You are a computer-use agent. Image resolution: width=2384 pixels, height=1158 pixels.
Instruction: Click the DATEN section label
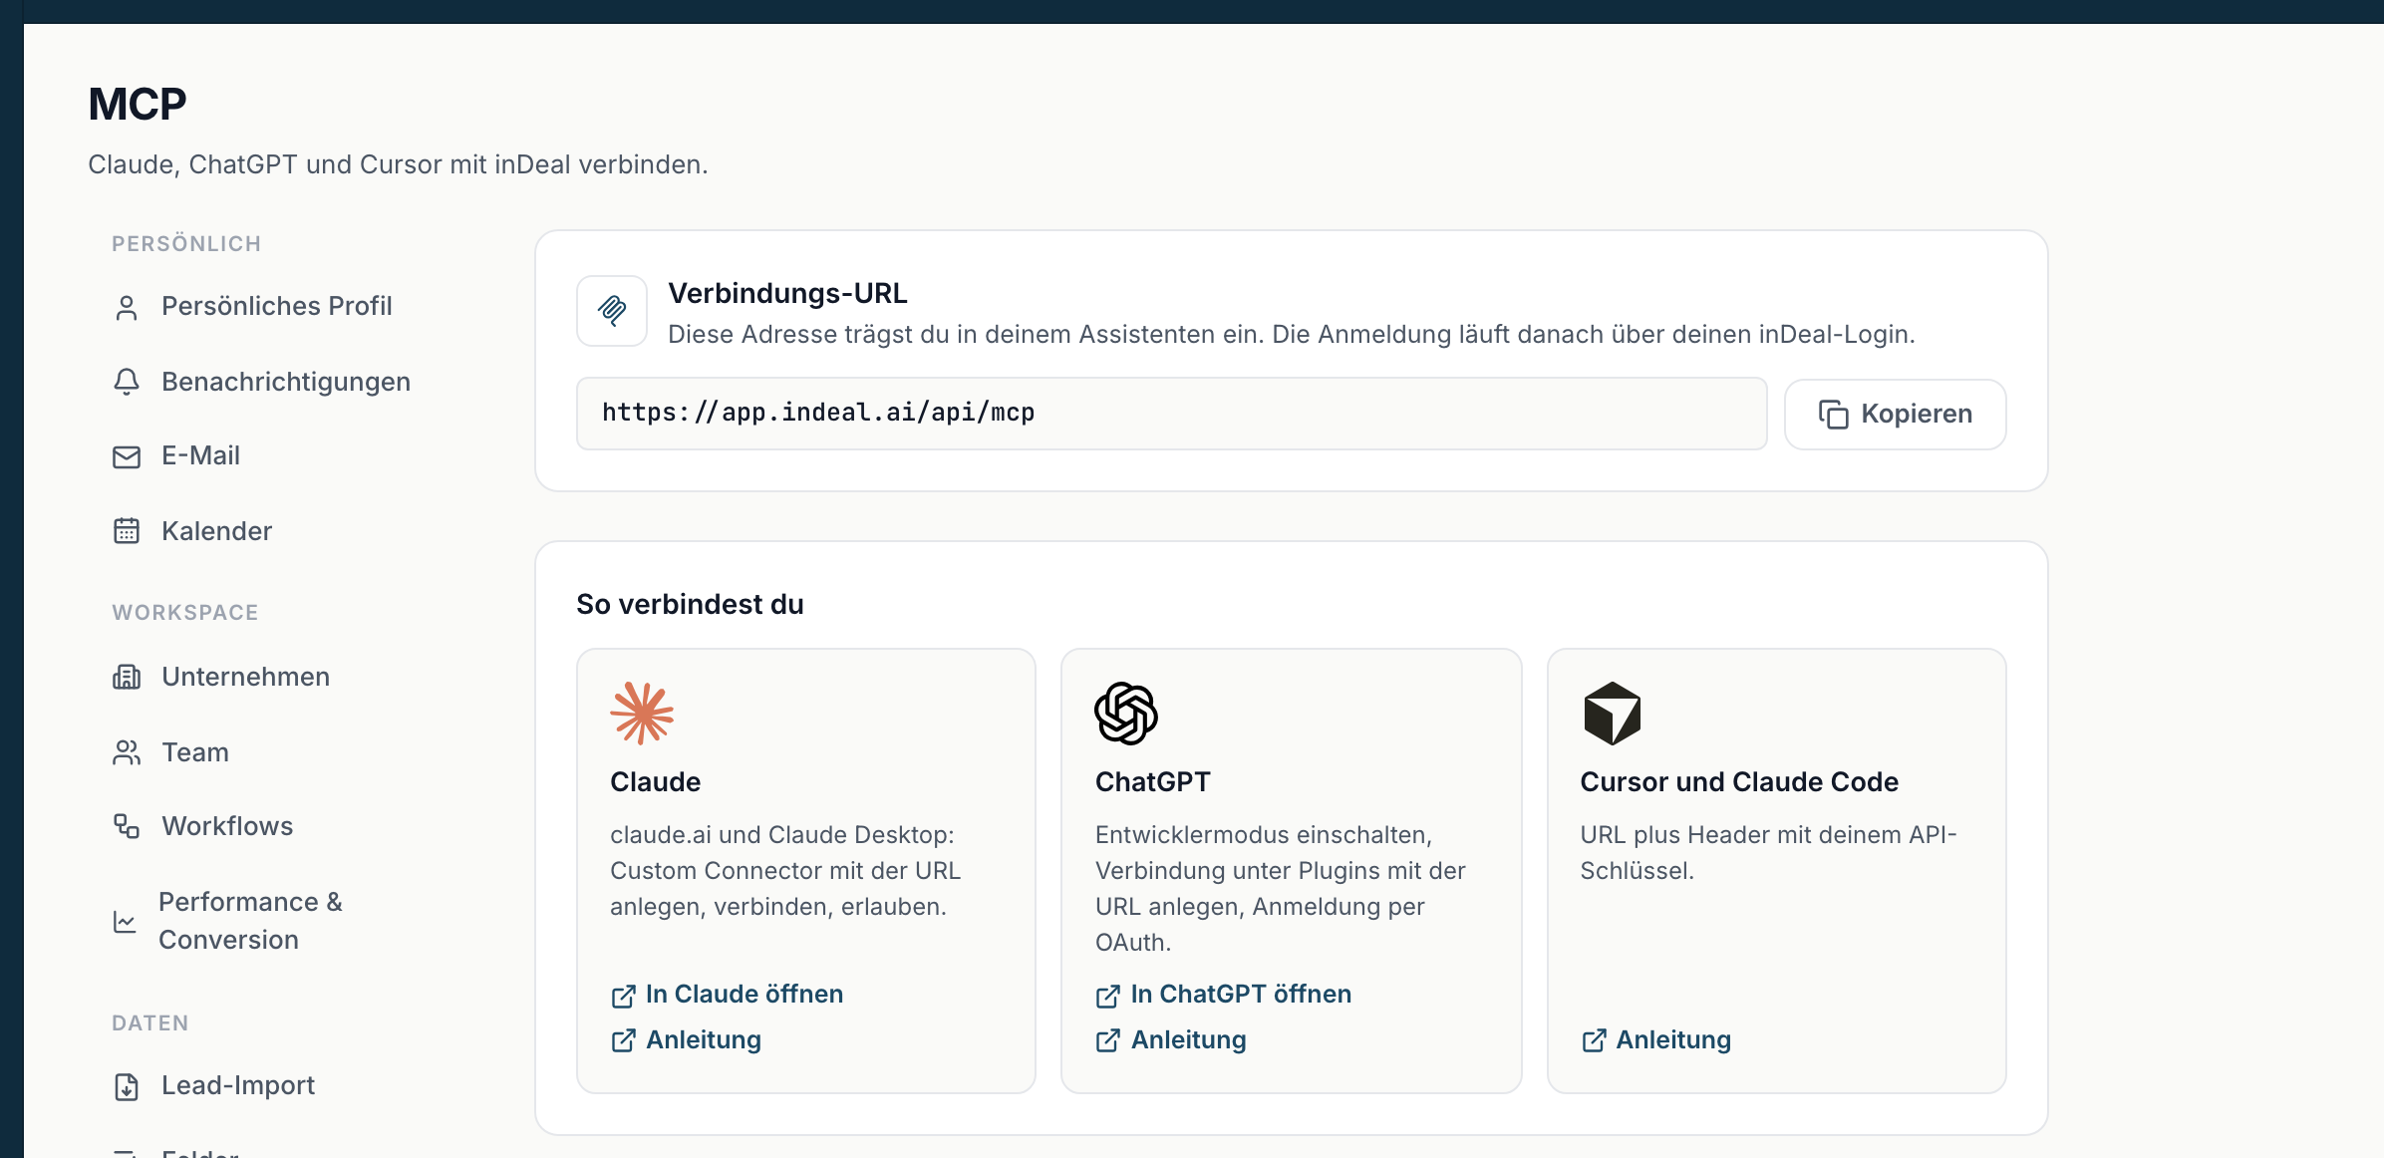pos(149,1023)
